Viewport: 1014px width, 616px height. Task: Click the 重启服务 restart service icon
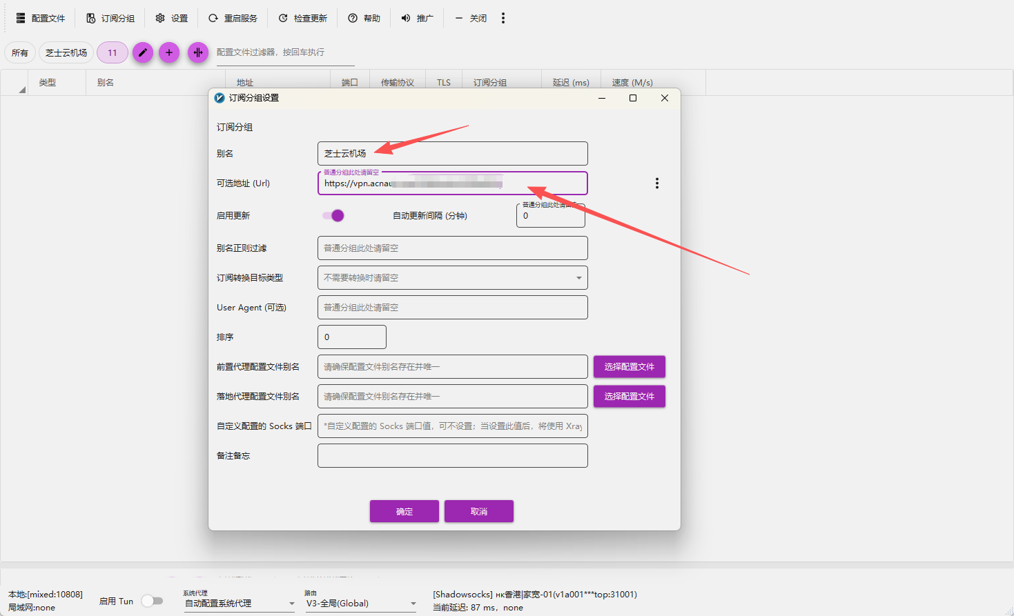[x=213, y=18]
